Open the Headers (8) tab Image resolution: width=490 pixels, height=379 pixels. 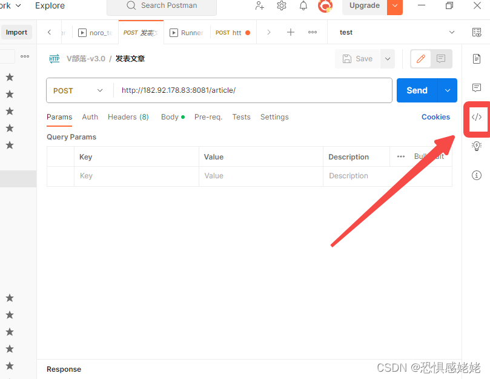tap(128, 117)
